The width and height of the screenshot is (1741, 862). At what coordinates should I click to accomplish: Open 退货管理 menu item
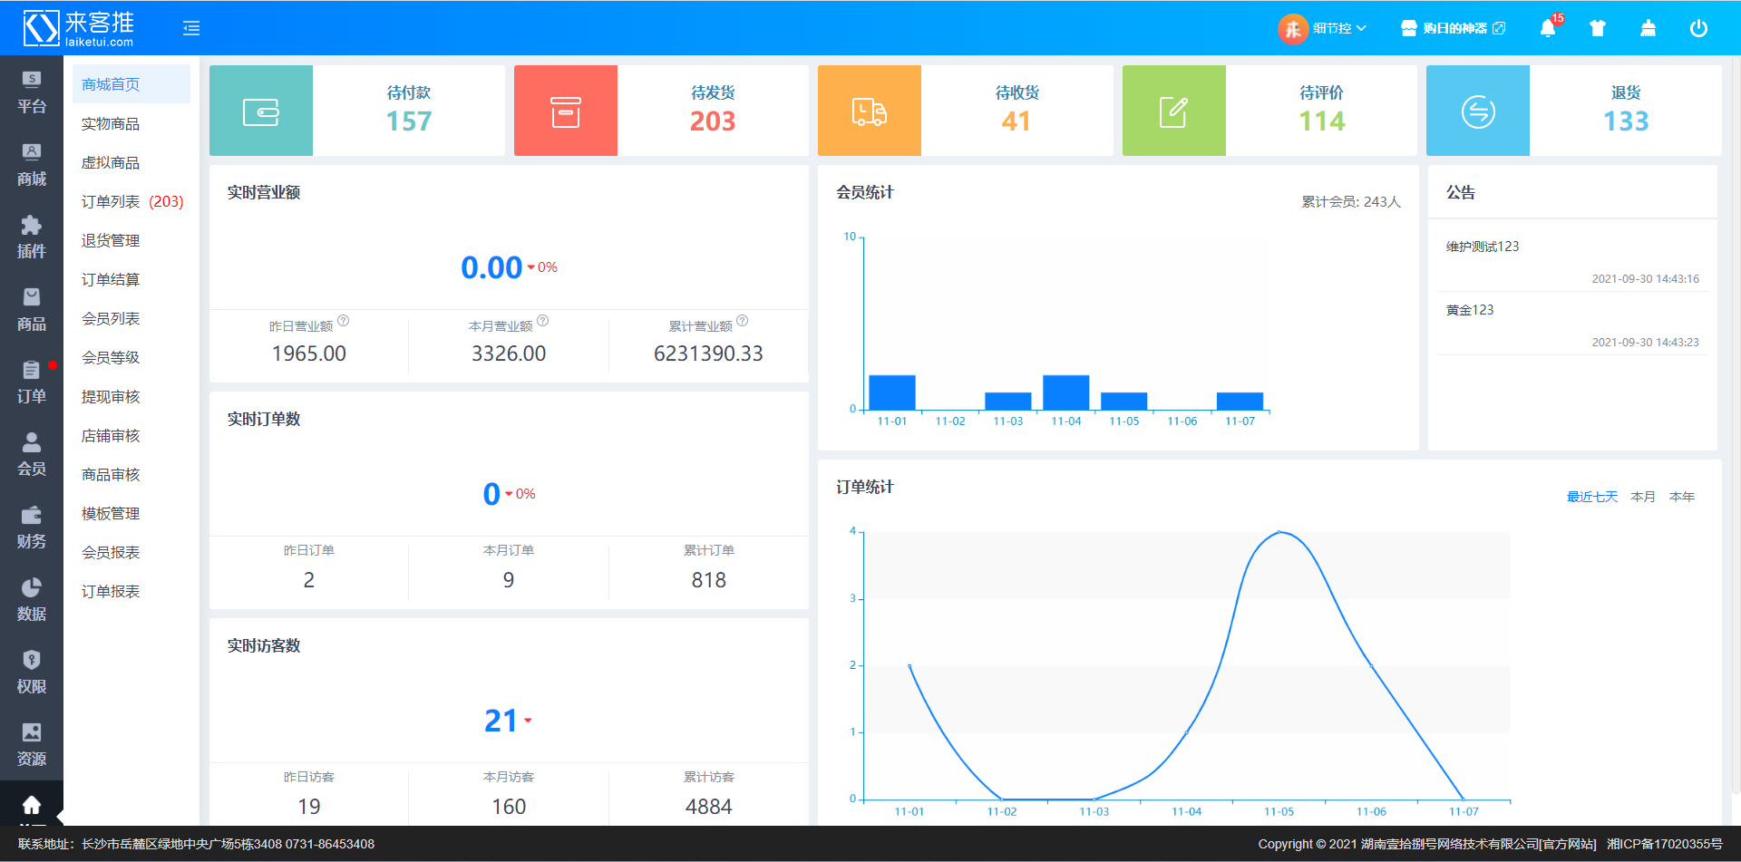[131, 240]
